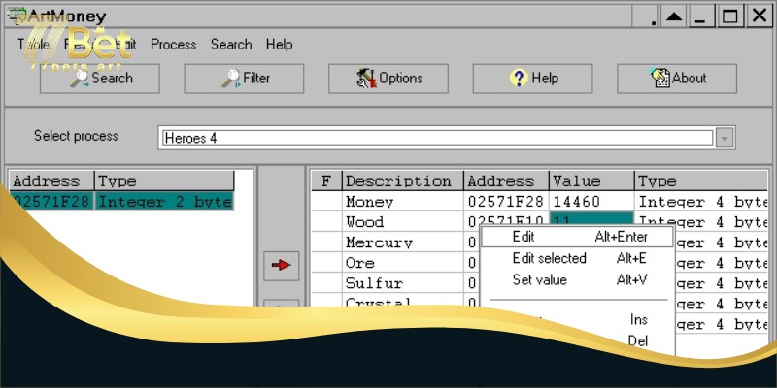The height and width of the screenshot is (388, 777).
Task: Click the magnifier icon on Filter button
Action: click(231, 79)
